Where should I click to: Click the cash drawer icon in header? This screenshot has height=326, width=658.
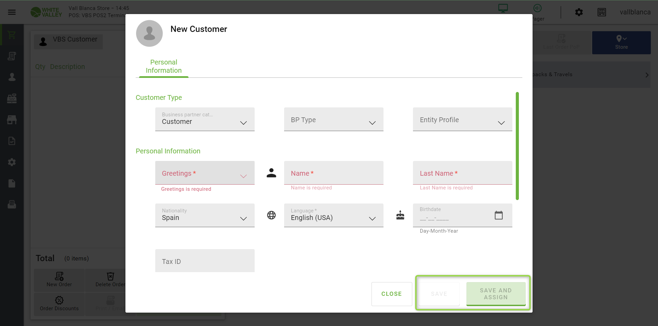pos(602,12)
